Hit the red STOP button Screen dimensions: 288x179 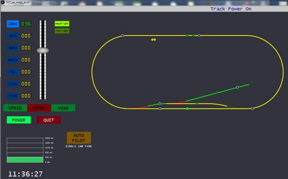coord(39,108)
